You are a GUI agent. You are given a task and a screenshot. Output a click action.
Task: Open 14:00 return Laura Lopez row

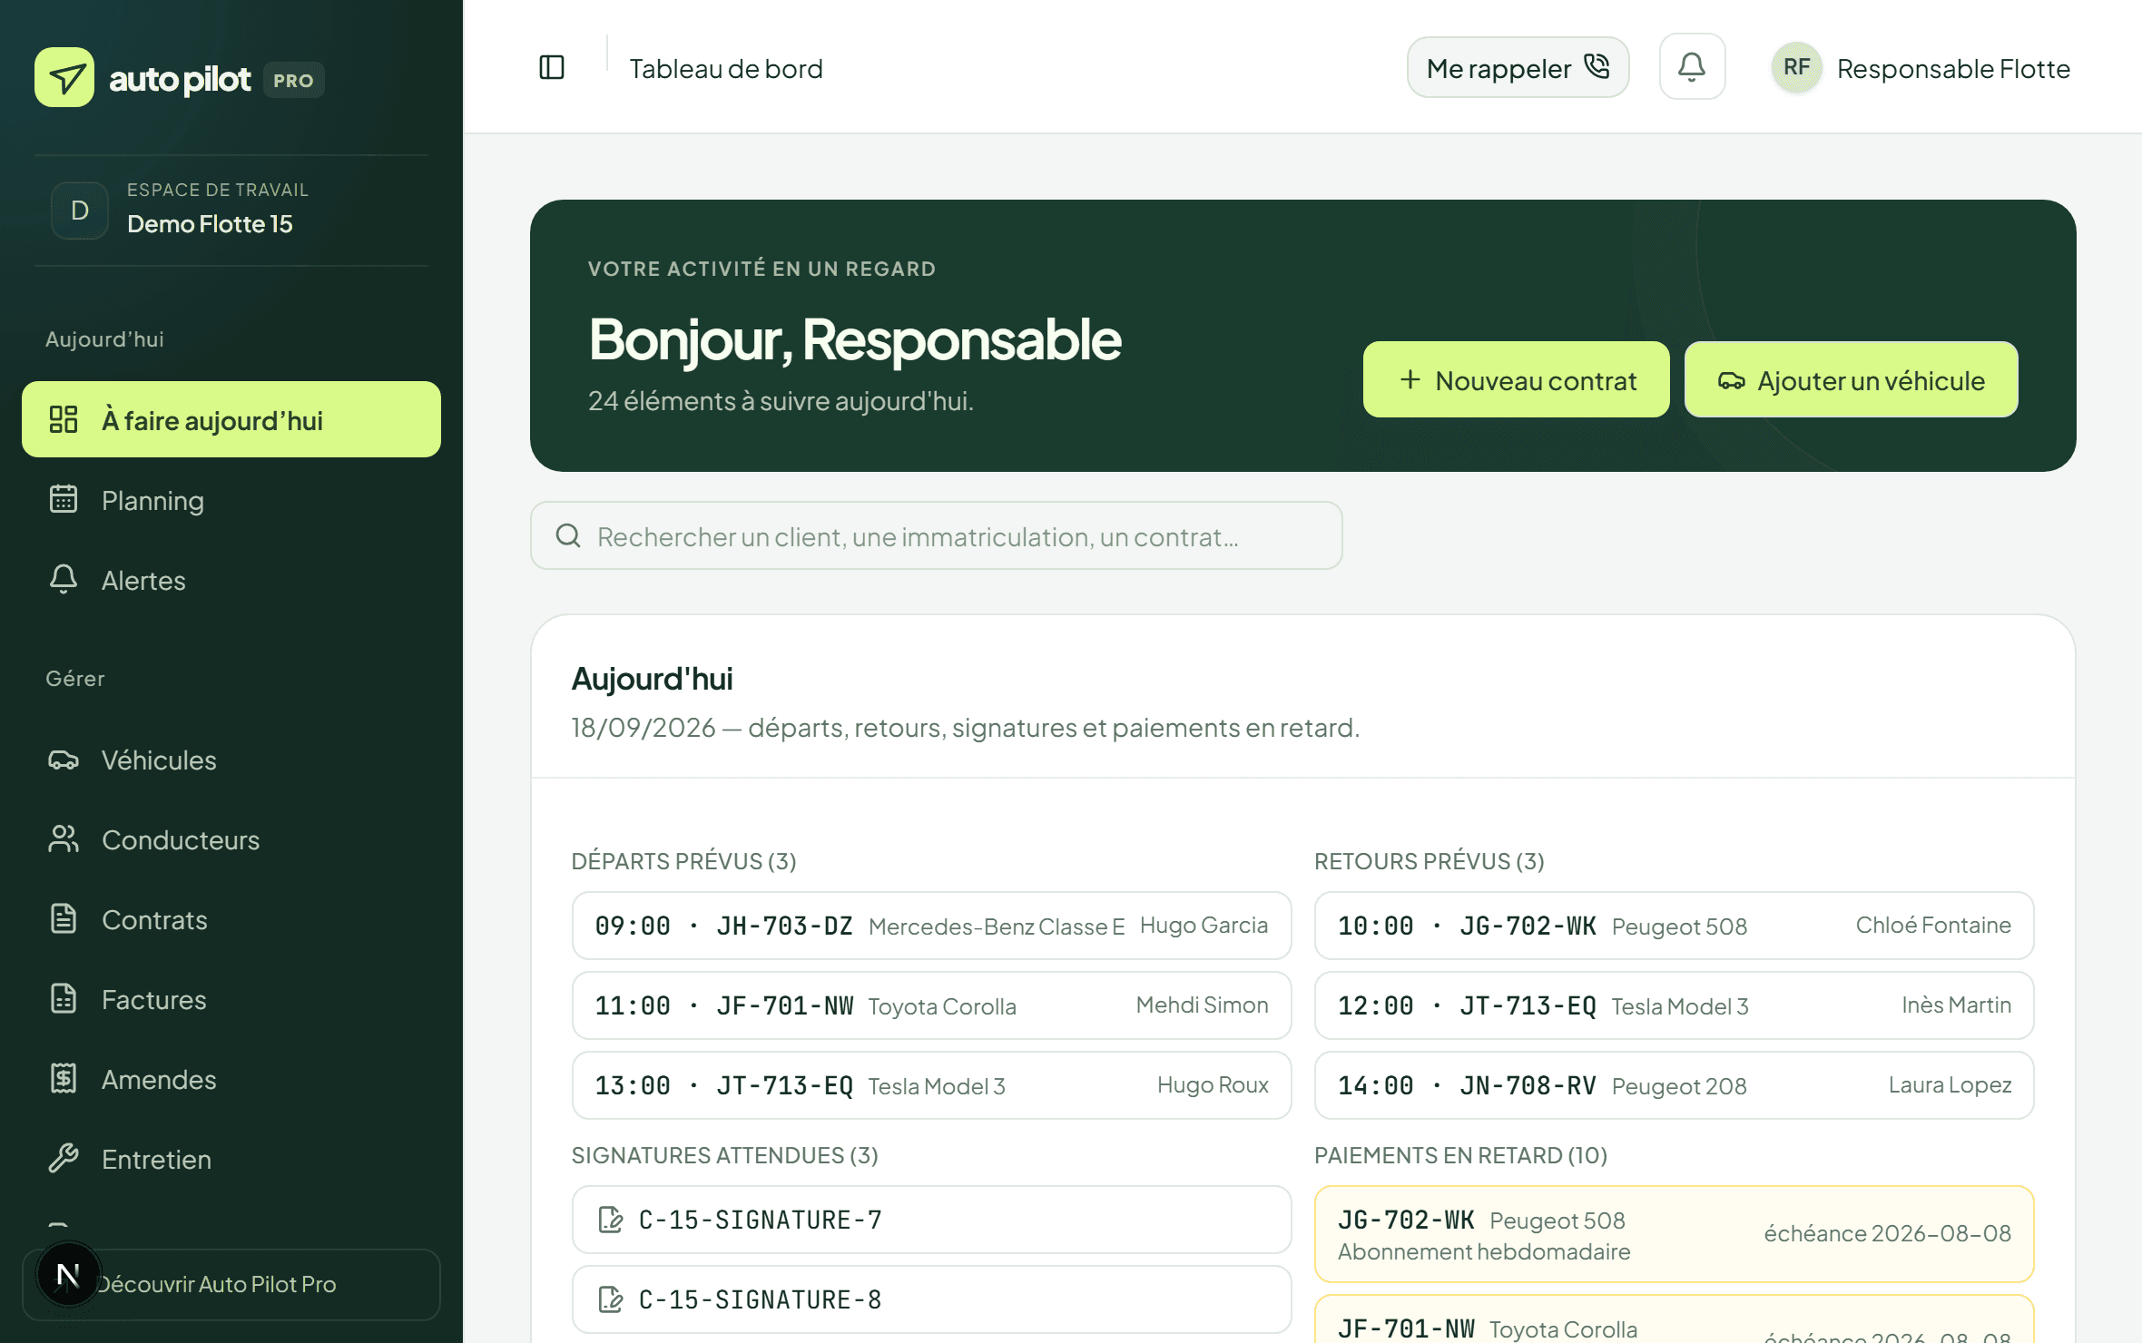(1674, 1085)
